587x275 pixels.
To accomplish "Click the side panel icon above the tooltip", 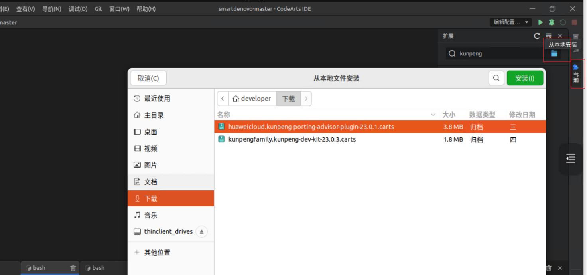I will coord(576,36).
